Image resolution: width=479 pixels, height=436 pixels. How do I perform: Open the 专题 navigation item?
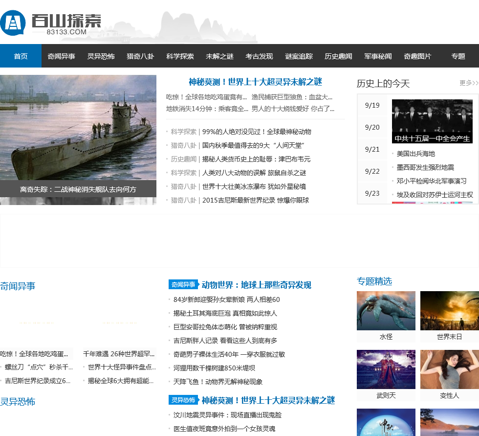coord(458,56)
